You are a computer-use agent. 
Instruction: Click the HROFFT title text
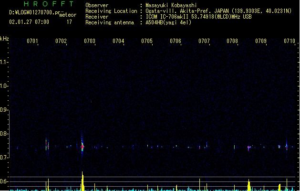pyautogui.click(x=49, y=4)
